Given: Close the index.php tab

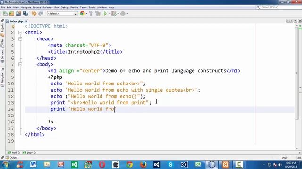Looking at the screenshot, I should pos(26,21).
